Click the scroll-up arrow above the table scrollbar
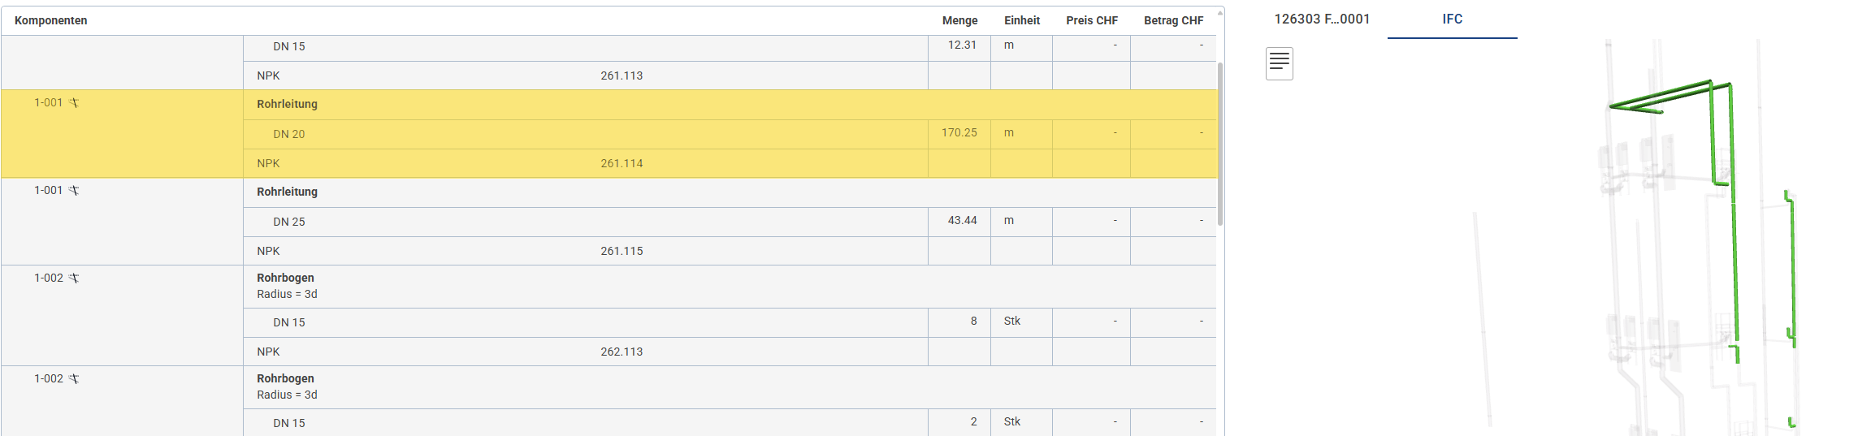 1219,13
